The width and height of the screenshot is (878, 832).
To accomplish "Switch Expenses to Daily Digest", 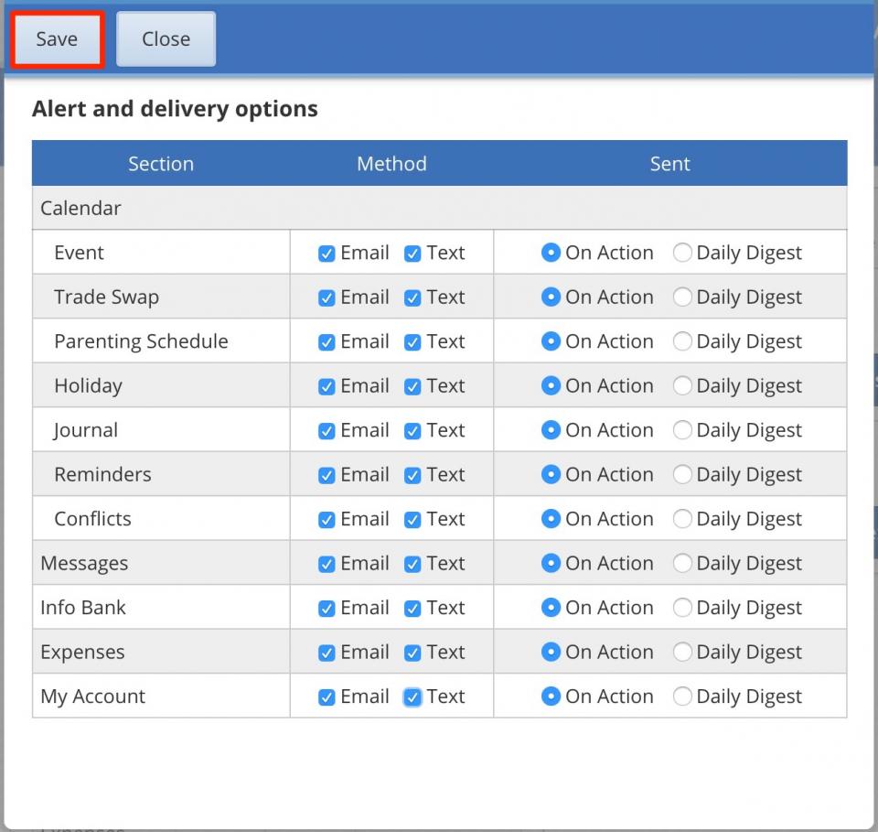I will tap(682, 652).
